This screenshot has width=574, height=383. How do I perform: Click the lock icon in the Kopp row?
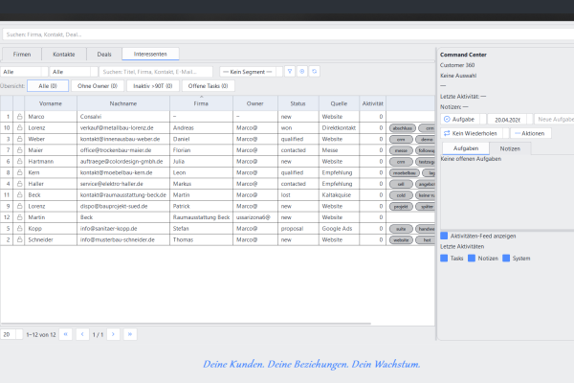(19, 228)
